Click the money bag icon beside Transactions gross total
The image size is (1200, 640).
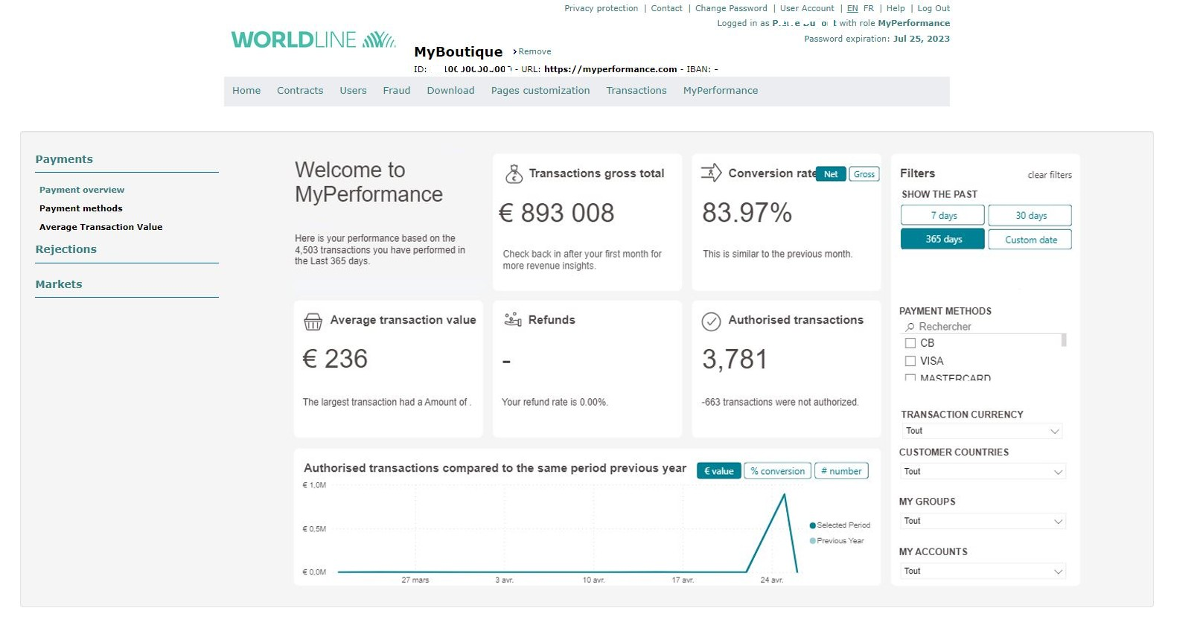point(514,173)
